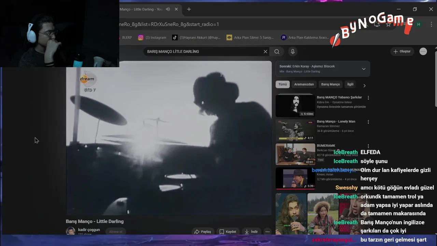Click the Barış Manço - Little Darling title
This screenshot has height=246, width=437.
[95, 221]
